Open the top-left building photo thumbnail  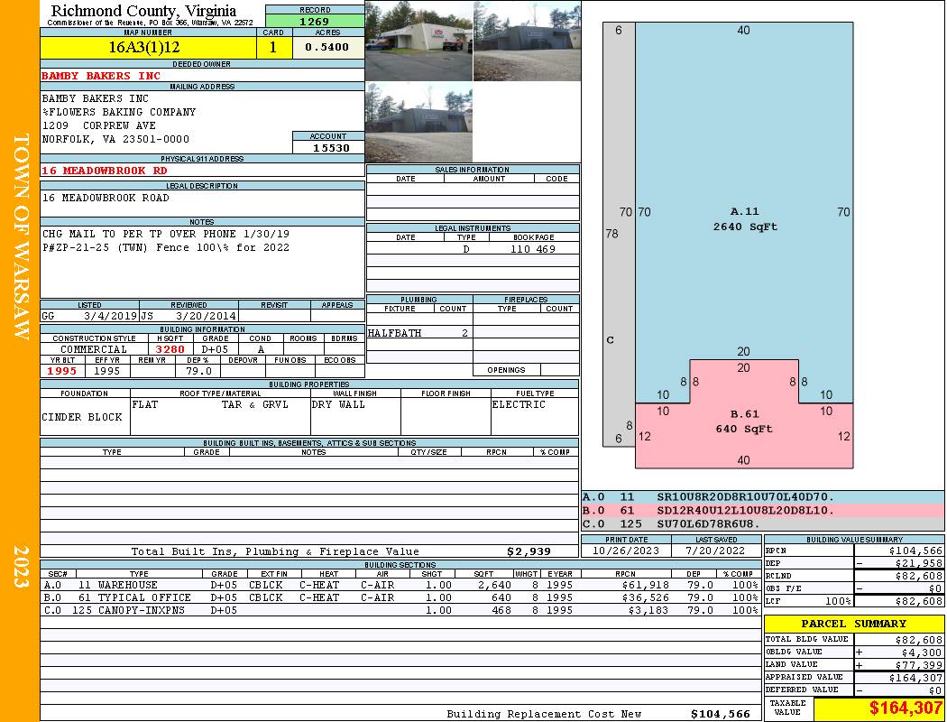coord(418,41)
